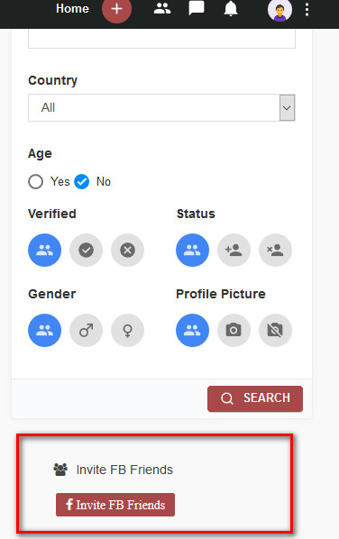Select the Age Yes radio button

click(x=36, y=181)
